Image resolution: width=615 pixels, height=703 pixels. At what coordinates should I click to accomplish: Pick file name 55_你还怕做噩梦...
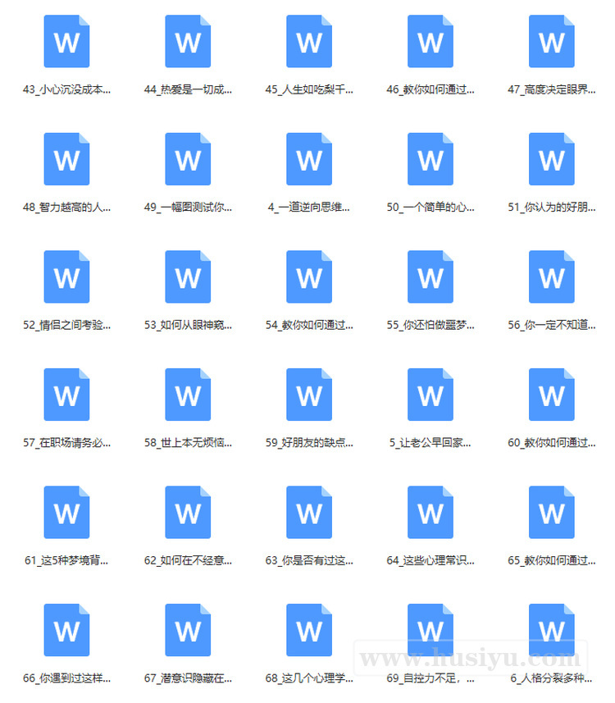(x=430, y=325)
